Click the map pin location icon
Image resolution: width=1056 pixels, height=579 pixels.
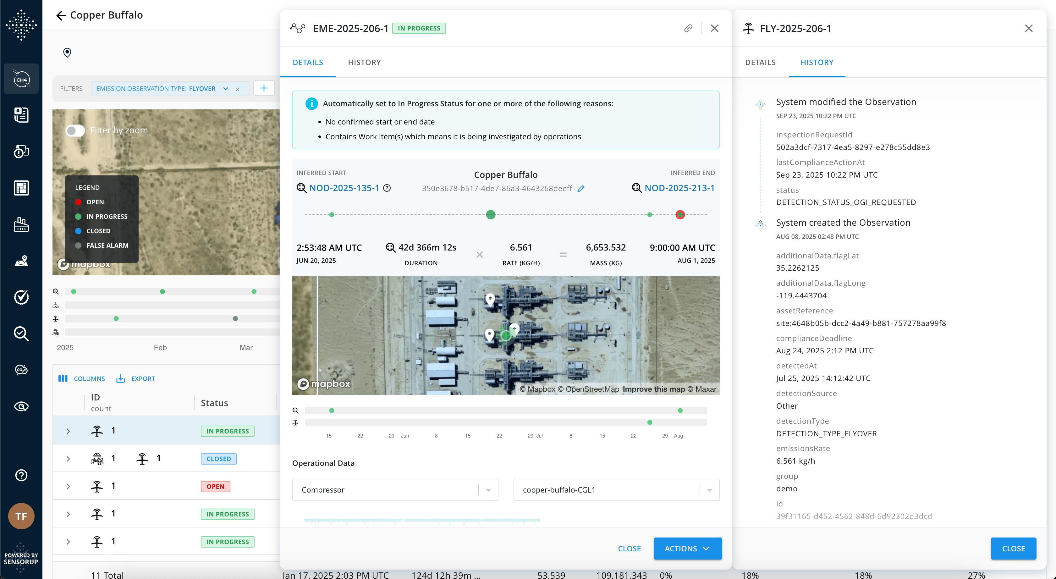[67, 52]
